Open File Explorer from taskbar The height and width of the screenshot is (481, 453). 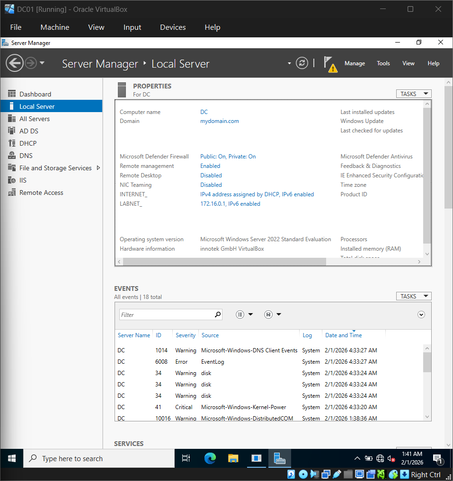pos(233,458)
